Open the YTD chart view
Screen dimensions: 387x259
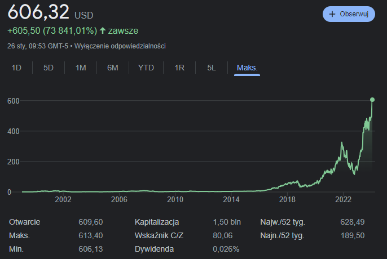point(146,68)
